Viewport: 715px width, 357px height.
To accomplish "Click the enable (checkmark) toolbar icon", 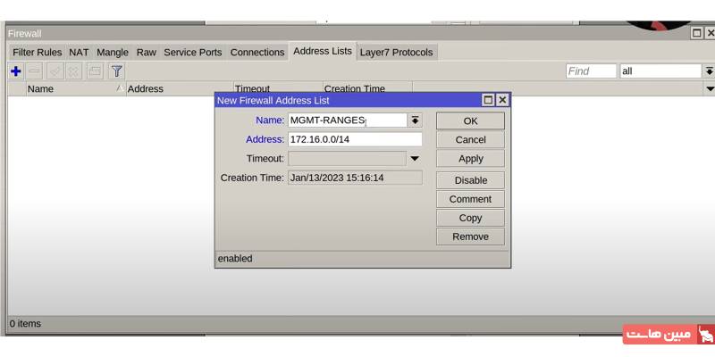I will (55, 71).
